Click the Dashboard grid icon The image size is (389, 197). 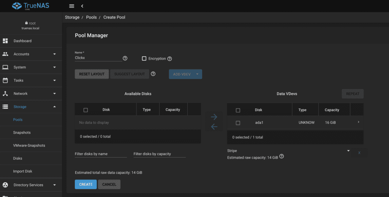5,41
